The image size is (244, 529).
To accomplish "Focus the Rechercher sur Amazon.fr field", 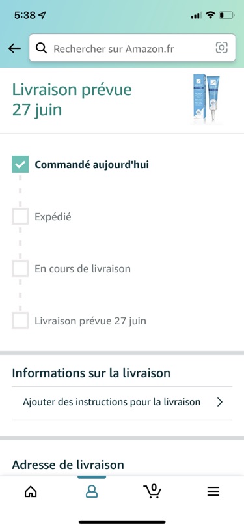I will pos(133,48).
